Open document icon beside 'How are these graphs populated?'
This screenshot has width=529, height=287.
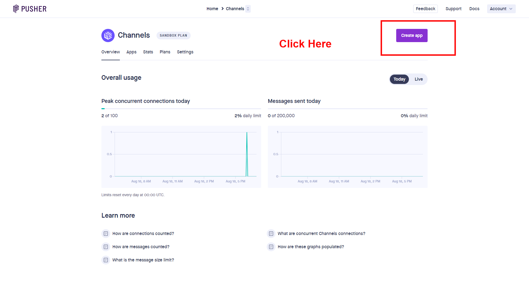click(271, 247)
